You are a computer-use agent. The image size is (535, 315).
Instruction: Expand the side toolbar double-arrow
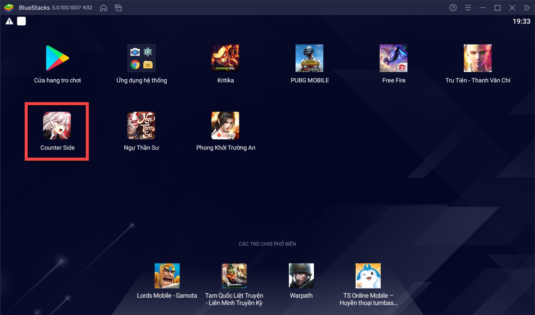point(527,8)
